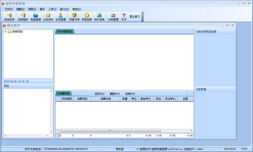Expand the 所有项目 tree node

coord(5,32)
